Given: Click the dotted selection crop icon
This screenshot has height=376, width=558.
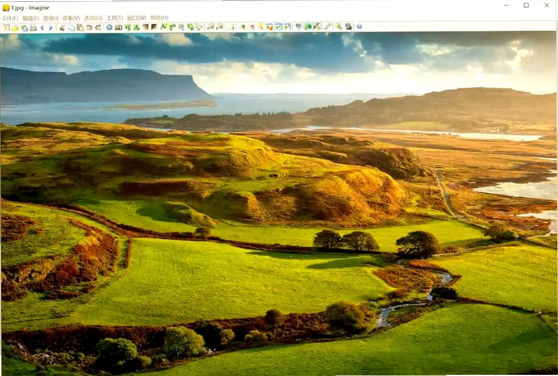Looking at the screenshot, I should pyautogui.click(x=199, y=27).
